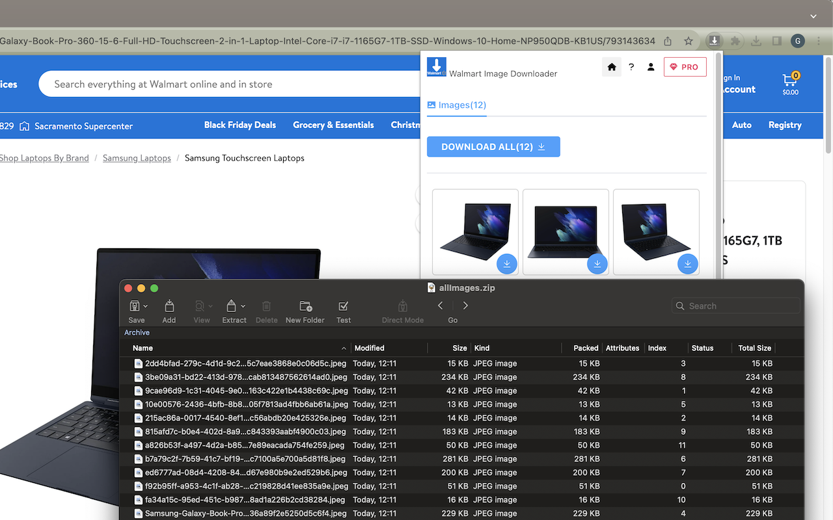Image resolution: width=833 pixels, height=520 pixels.
Task: Open the Chrome downloads icon
Action: coord(756,41)
